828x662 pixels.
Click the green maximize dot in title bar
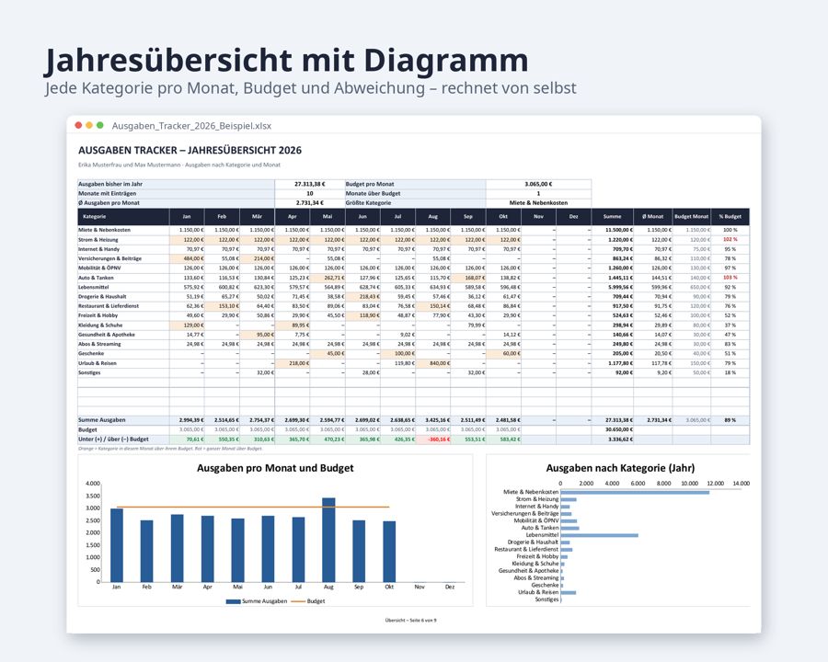click(99, 125)
